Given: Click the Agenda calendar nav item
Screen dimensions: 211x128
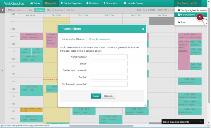Looking at the screenshot, I should [x=51, y=3].
